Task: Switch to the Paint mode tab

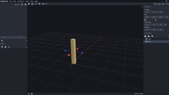Action: pyautogui.click(x=163, y=4)
